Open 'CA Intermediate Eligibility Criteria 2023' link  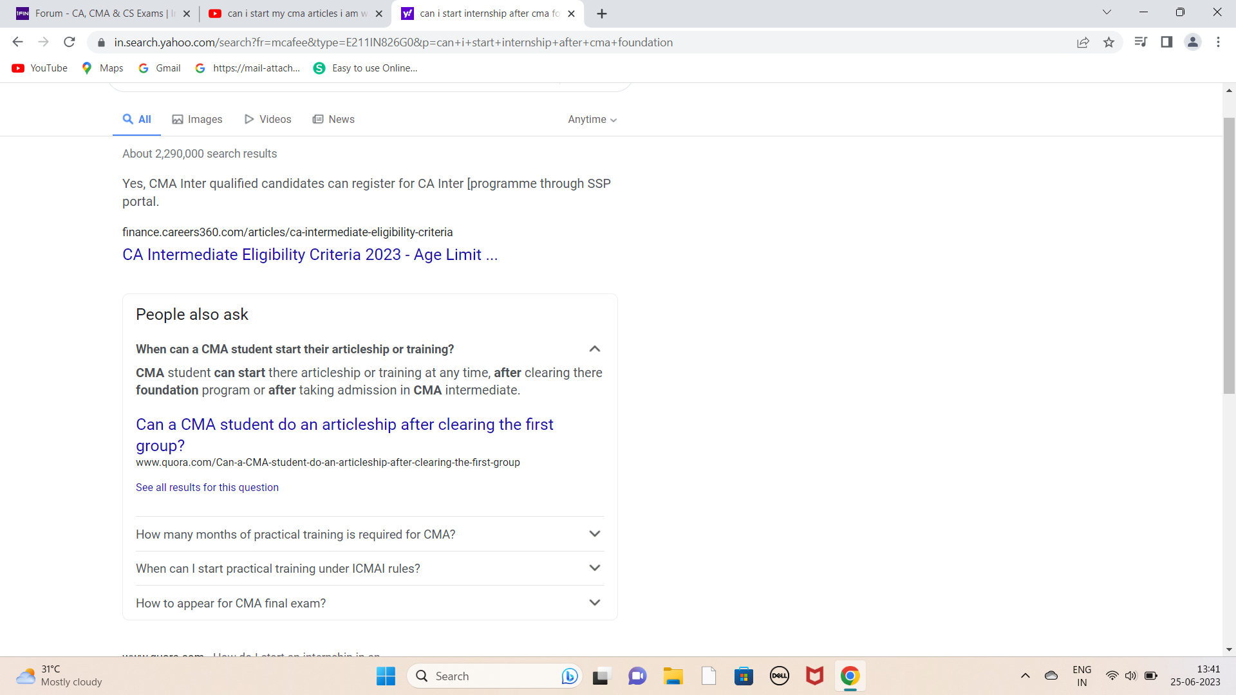coord(310,255)
